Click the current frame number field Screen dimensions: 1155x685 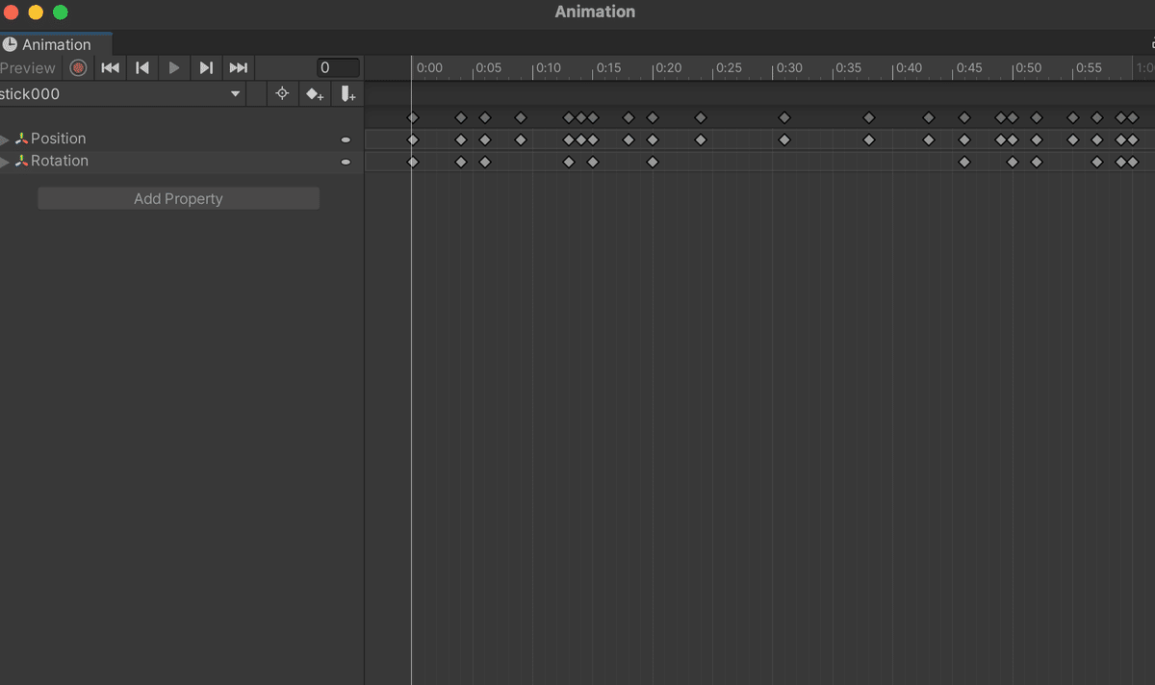(339, 67)
